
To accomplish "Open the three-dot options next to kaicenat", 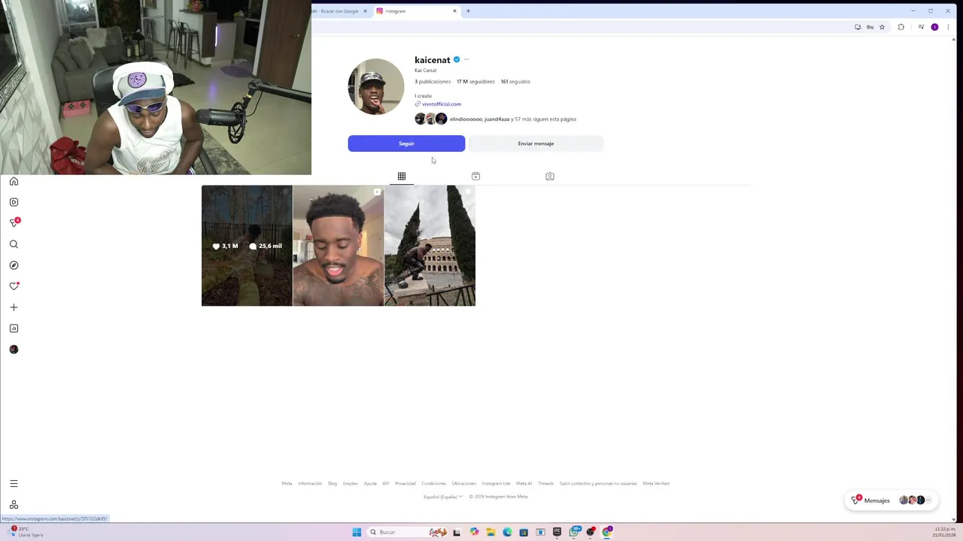I will click(x=466, y=59).
